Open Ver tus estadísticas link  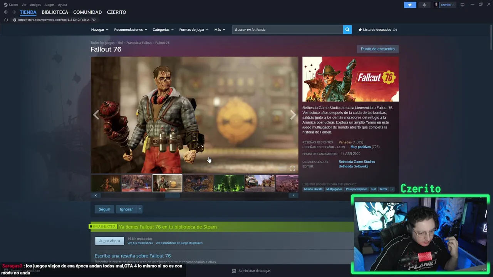point(140,243)
